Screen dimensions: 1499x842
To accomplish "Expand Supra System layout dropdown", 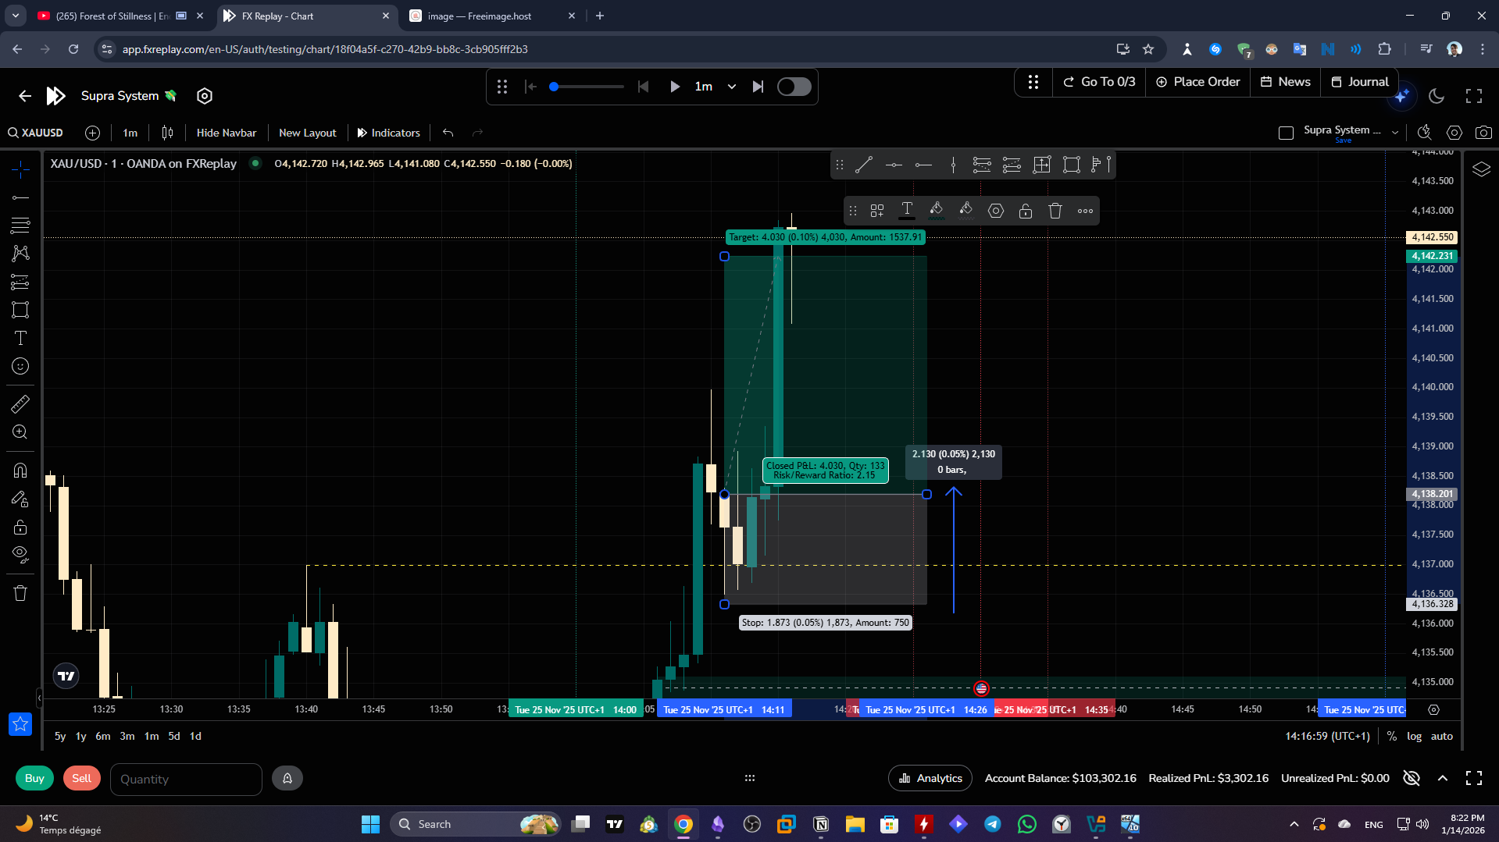I will (1395, 133).
